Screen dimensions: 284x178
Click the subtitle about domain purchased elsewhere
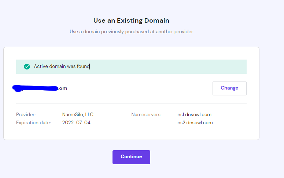(x=131, y=32)
